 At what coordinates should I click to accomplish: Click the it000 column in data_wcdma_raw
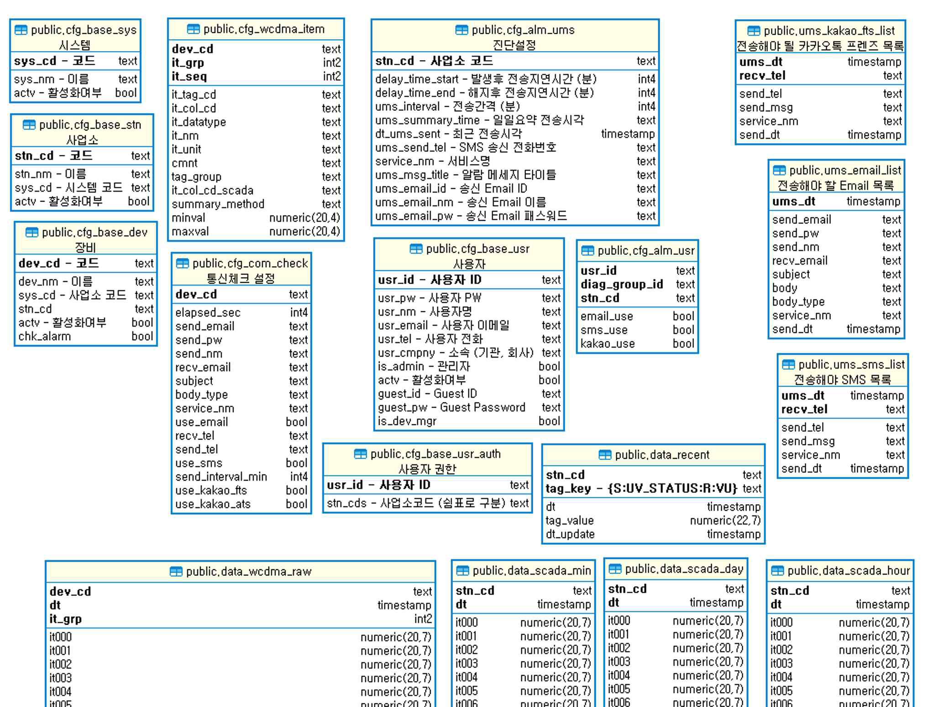[241, 638]
